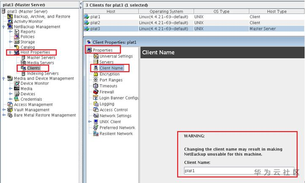Expand the UNIX Client properties node
Image resolution: width=305 pixels, height=183 pixels.
[x=90, y=121]
